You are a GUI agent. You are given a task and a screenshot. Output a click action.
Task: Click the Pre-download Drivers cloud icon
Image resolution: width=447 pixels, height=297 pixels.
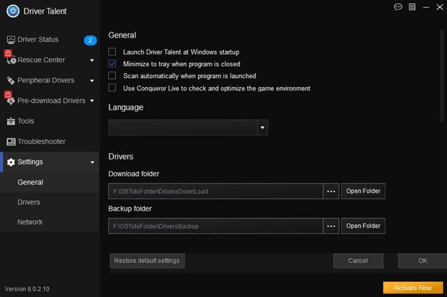click(x=11, y=101)
